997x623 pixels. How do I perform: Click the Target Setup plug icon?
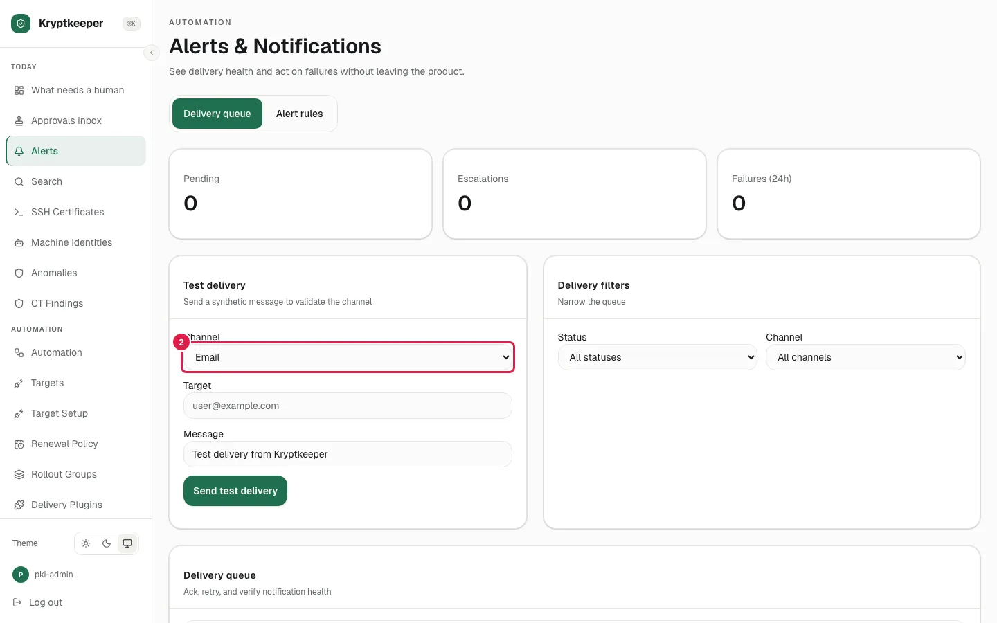tap(19, 414)
